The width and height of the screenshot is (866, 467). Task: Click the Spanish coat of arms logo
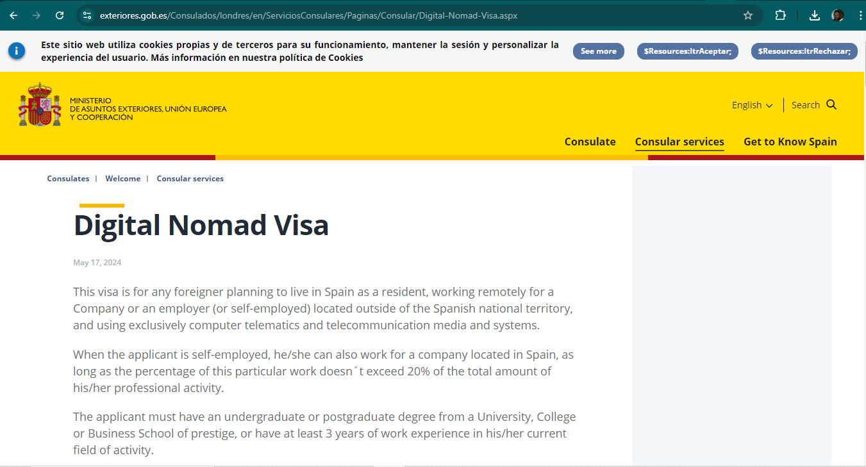tap(40, 104)
